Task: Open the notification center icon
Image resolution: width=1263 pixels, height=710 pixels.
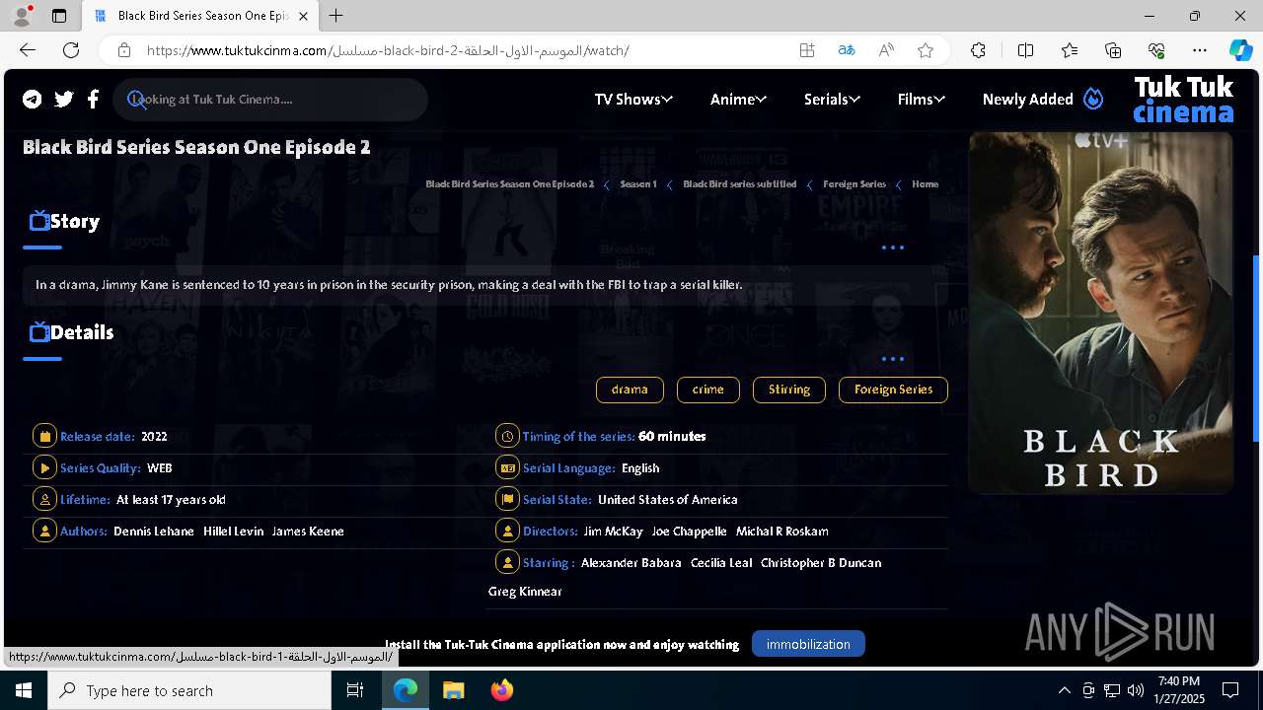Action: point(1230,690)
